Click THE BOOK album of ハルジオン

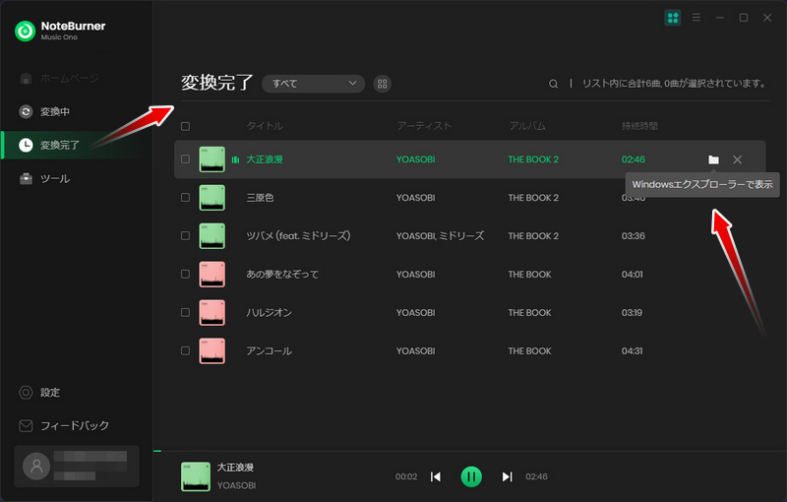(529, 312)
